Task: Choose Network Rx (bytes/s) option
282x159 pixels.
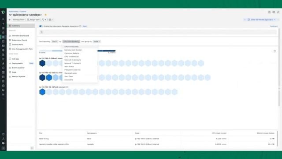Action: (x=80, y=60)
